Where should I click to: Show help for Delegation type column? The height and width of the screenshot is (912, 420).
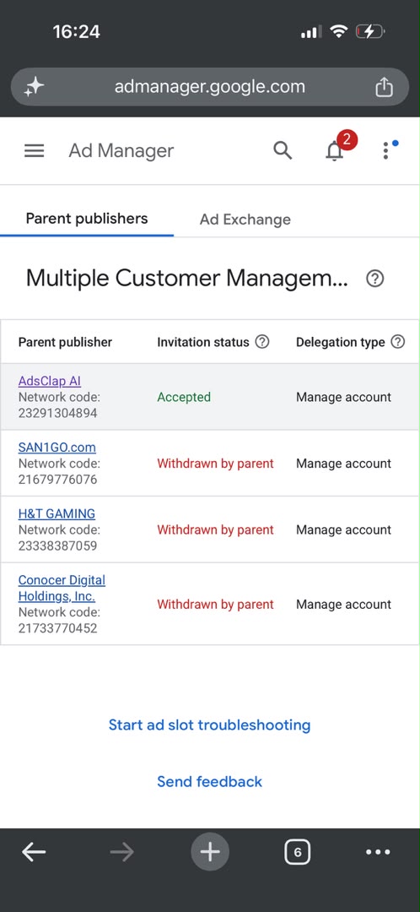coord(398,342)
